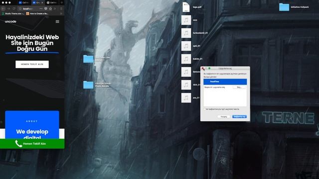319x179 pixels.
Task: Select the logo.pdf file on the desktop
Action: [186, 7]
